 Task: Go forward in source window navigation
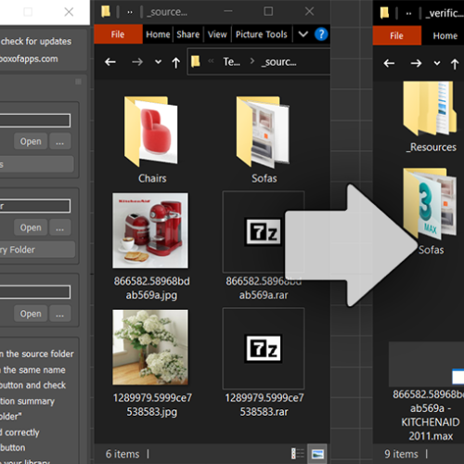click(x=137, y=62)
